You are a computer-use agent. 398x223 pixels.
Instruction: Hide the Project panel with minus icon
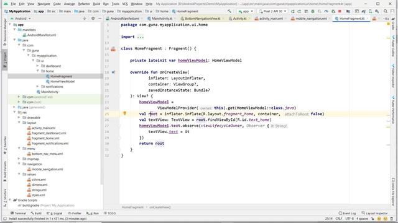[x=99, y=19]
